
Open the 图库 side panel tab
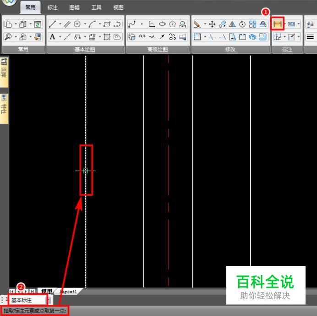pyautogui.click(x=4, y=72)
